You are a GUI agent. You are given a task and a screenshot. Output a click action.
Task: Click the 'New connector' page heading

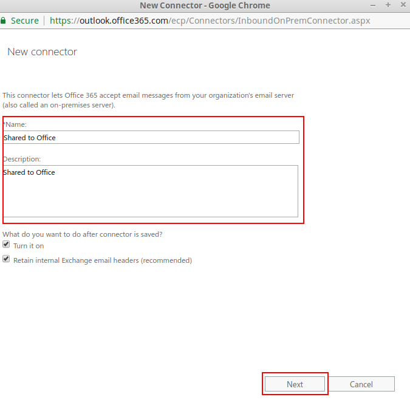point(42,52)
